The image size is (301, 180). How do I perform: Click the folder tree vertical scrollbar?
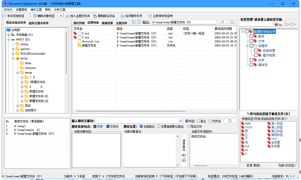(66, 53)
